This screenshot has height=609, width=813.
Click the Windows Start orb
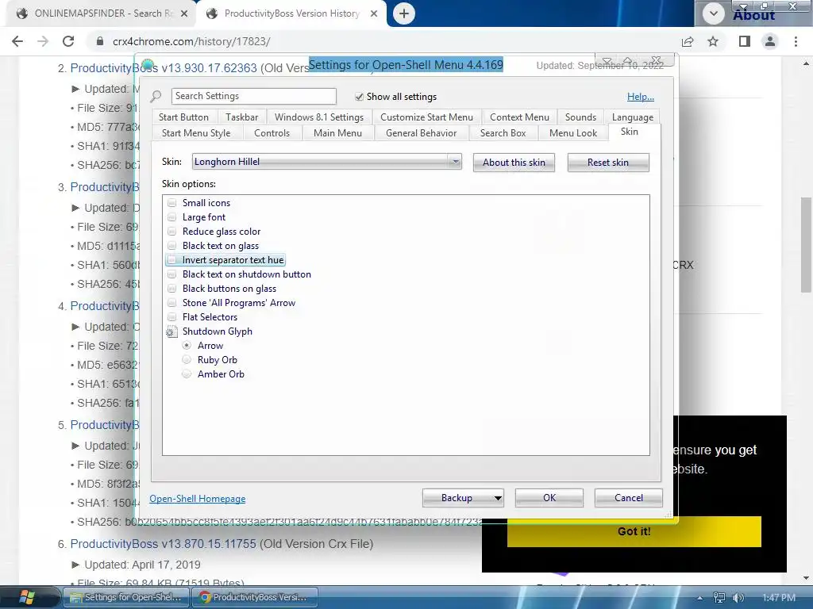point(27,597)
